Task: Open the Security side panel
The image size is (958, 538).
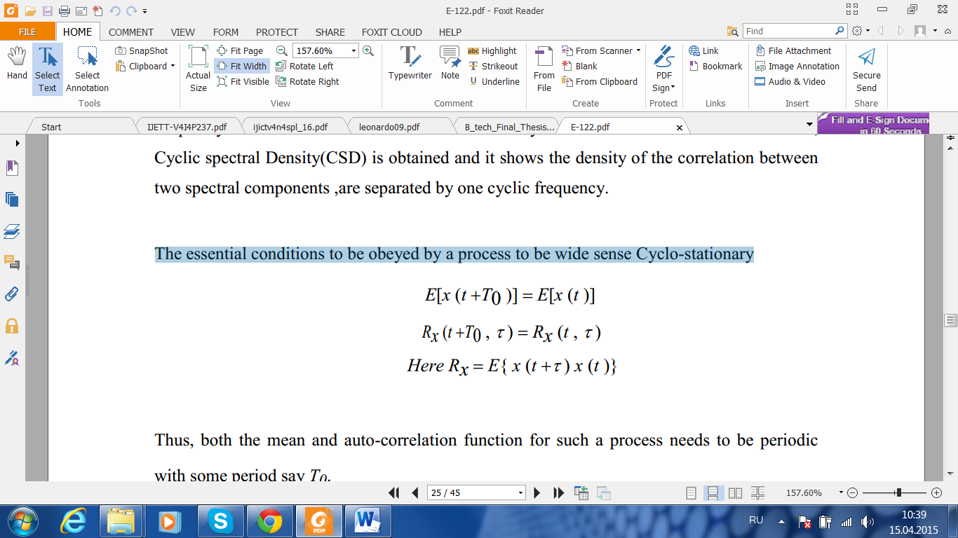Action: 12,326
